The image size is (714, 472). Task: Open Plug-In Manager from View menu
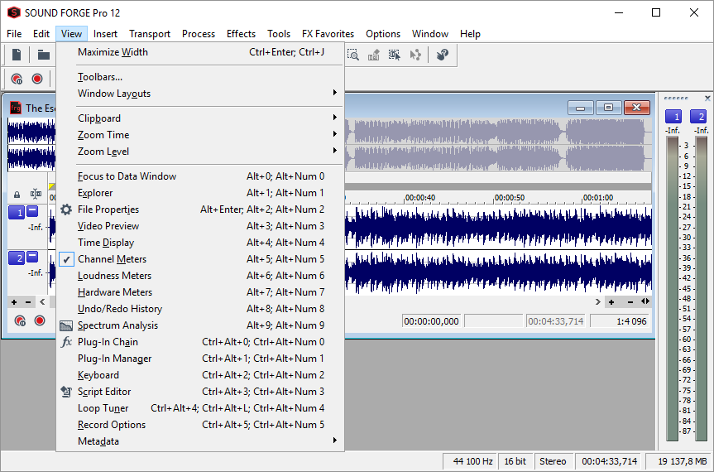tap(200, 359)
